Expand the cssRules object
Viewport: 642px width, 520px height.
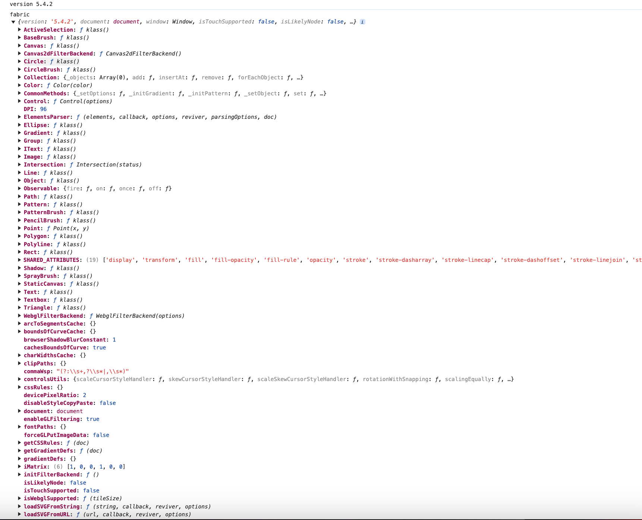pyautogui.click(x=19, y=387)
